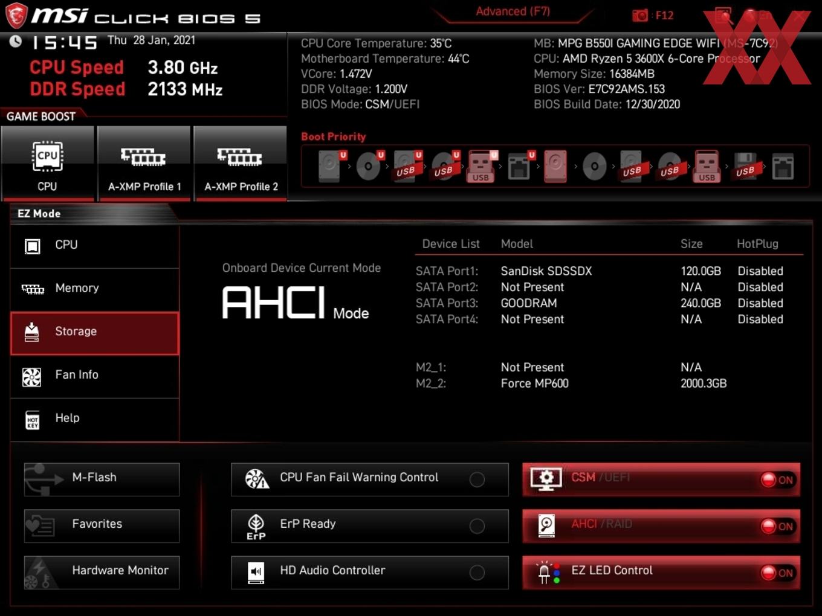Image resolution: width=822 pixels, height=616 pixels.
Task: Open the Help hotkey section
Action: click(x=94, y=419)
